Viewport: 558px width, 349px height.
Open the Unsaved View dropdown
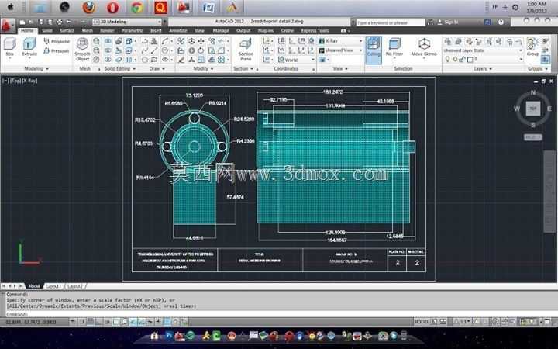click(340, 50)
